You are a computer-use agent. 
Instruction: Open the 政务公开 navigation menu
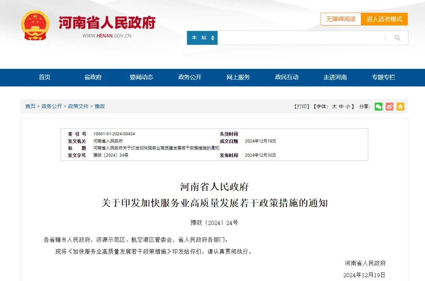pos(190,78)
